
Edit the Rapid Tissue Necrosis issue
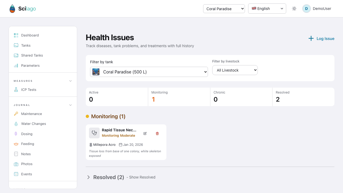145,133
